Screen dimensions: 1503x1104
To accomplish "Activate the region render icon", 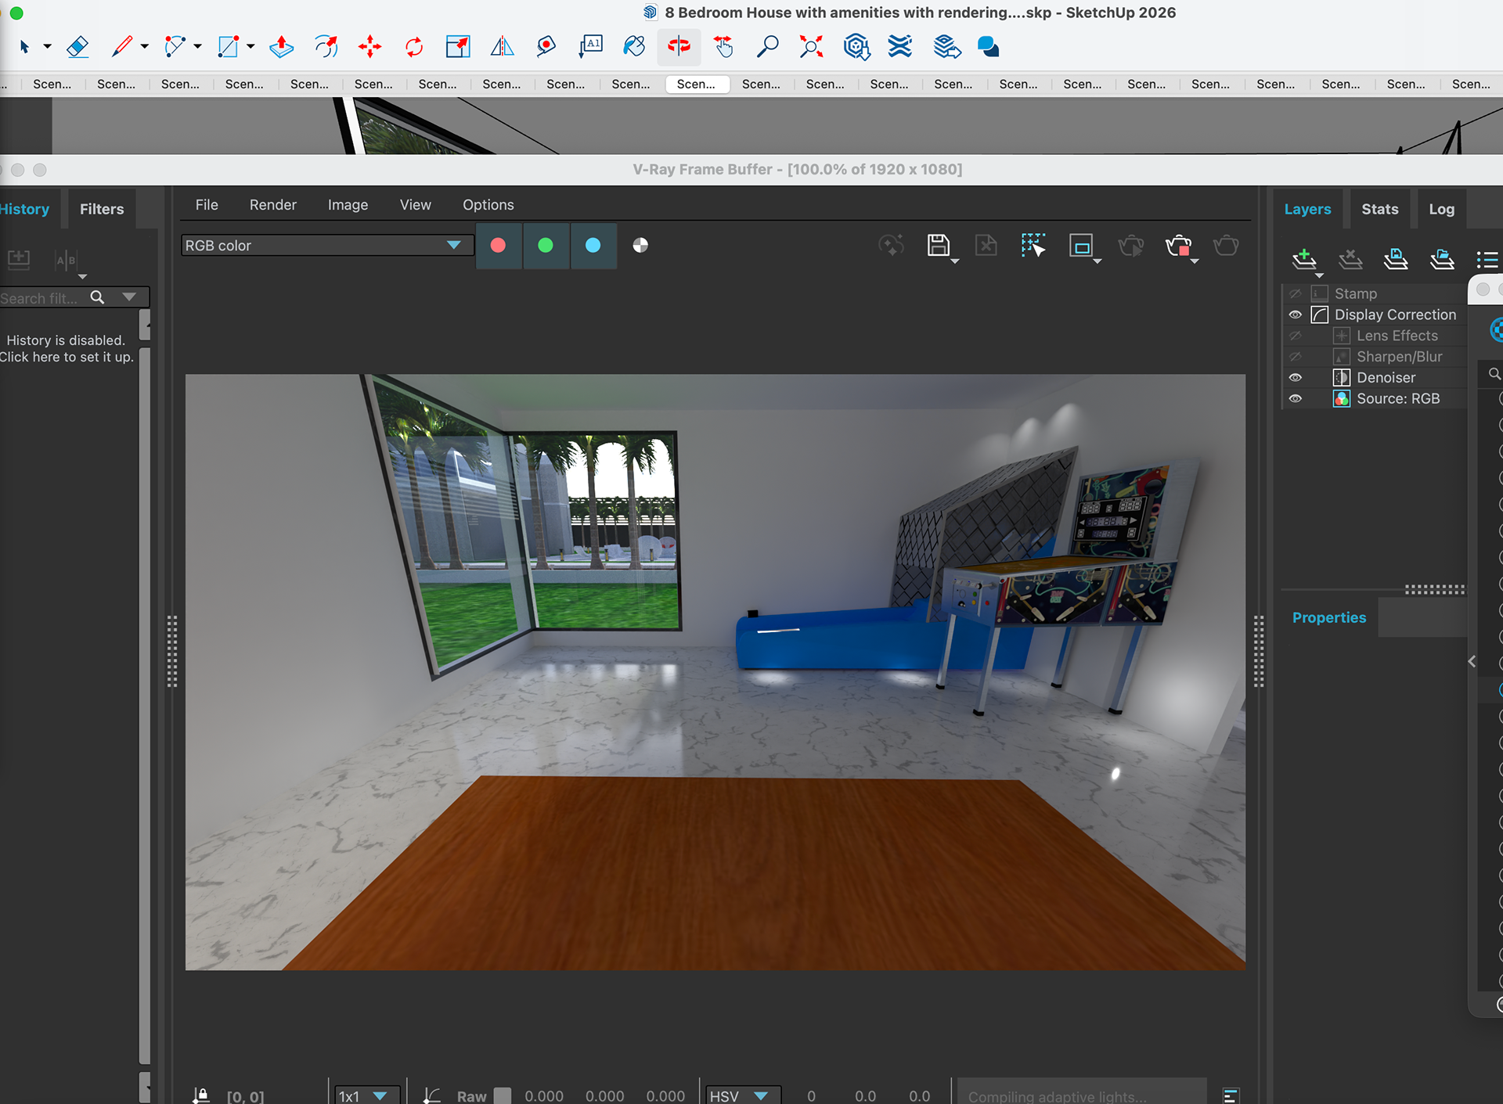I will click(1081, 246).
